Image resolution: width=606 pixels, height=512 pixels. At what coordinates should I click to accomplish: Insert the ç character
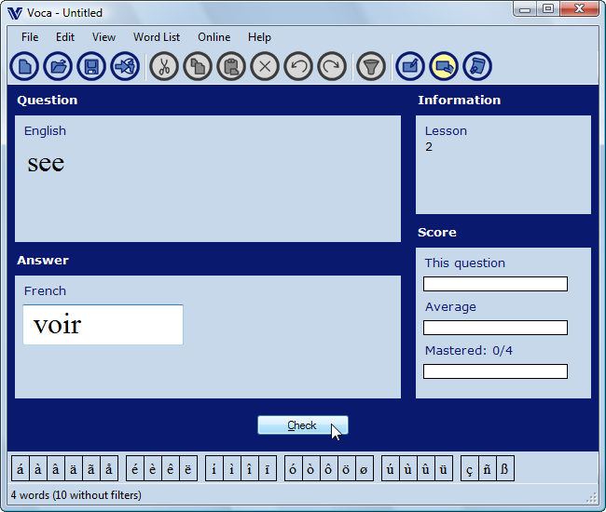(x=470, y=469)
